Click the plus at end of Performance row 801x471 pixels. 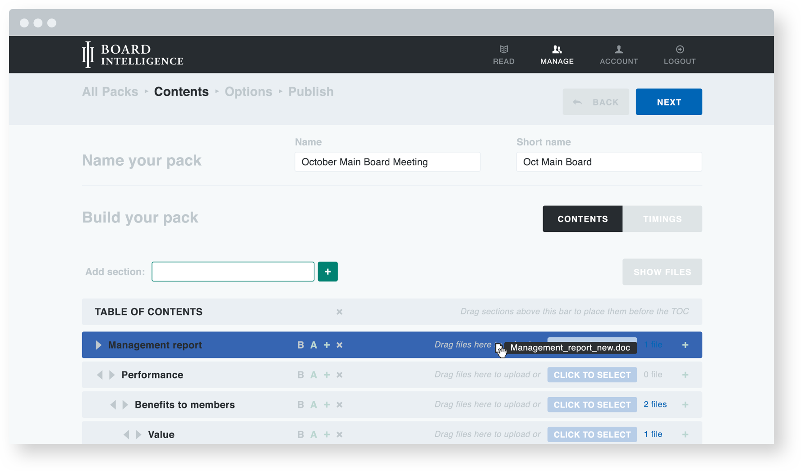click(x=685, y=375)
